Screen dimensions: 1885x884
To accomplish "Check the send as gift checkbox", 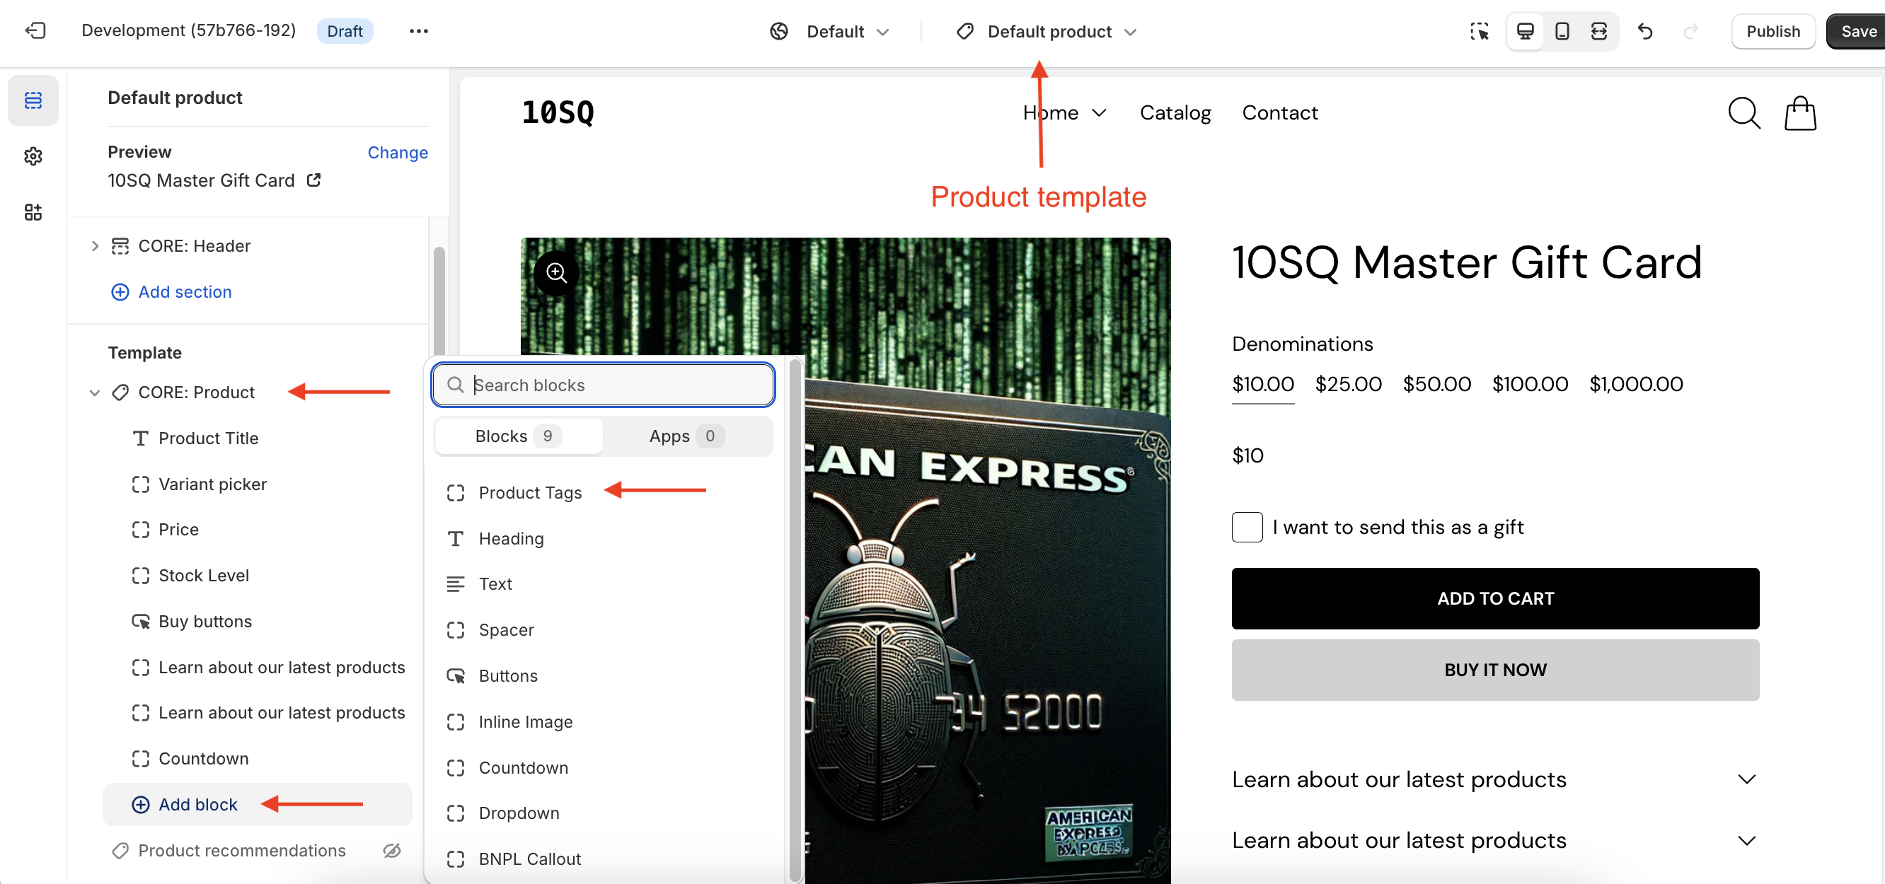I will click(x=1246, y=527).
